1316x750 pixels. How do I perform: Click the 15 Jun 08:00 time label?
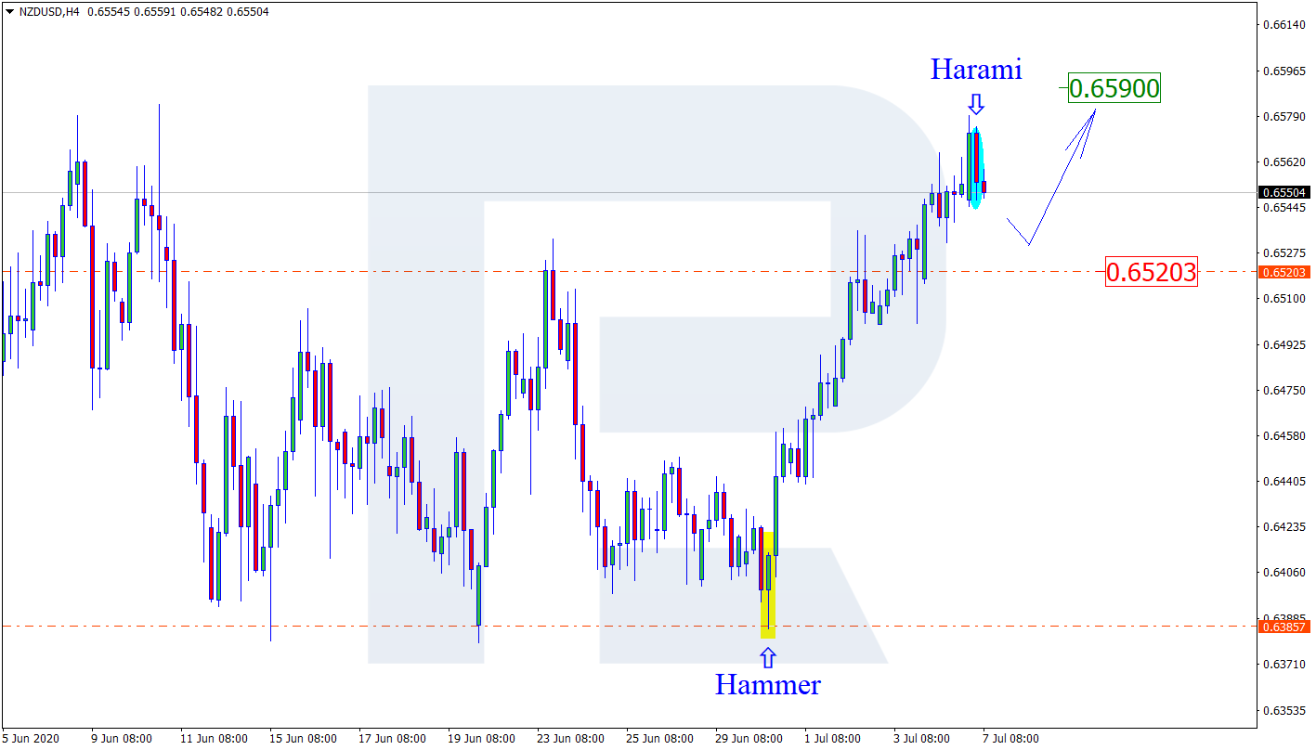point(303,739)
